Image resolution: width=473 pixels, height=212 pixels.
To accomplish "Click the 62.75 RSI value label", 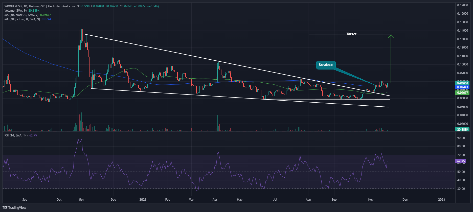I will click(x=461, y=161).
